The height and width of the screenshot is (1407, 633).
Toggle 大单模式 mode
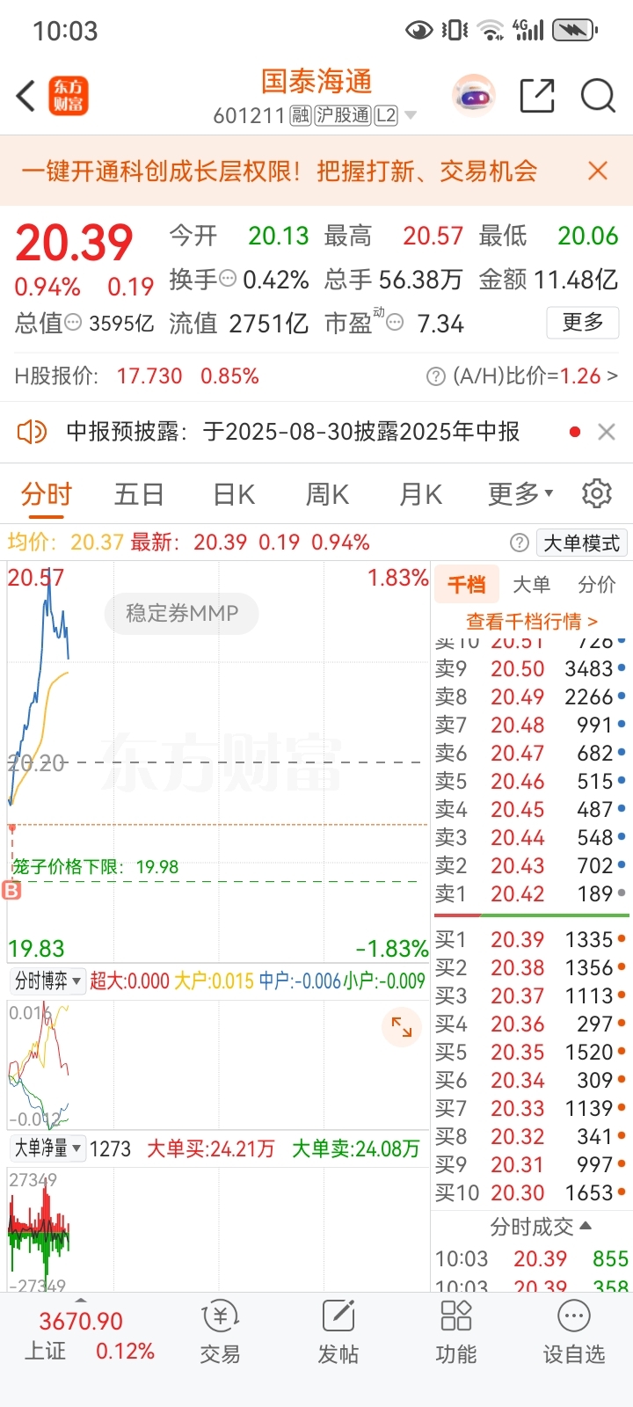click(x=581, y=543)
